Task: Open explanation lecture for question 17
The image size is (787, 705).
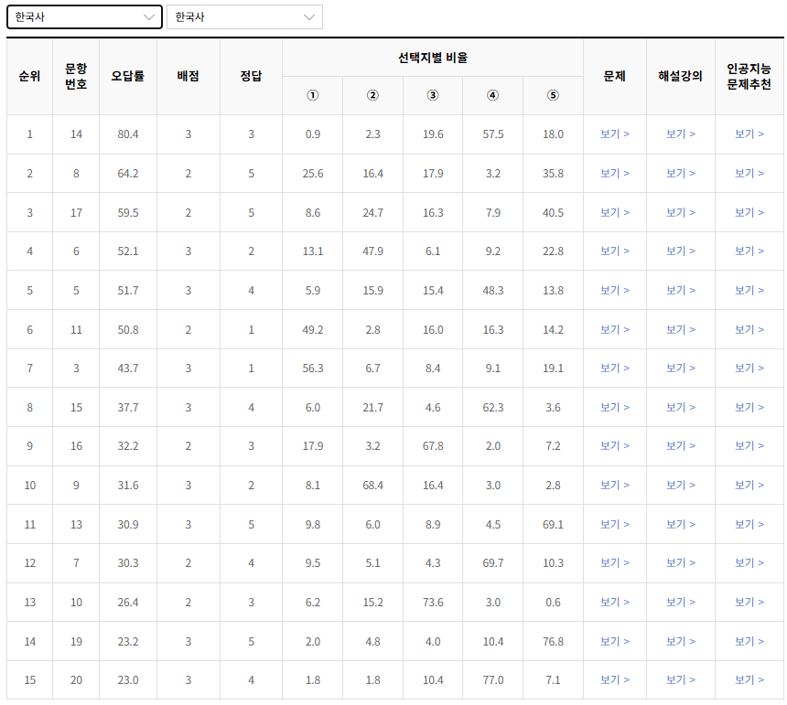Action: (x=681, y=211)
